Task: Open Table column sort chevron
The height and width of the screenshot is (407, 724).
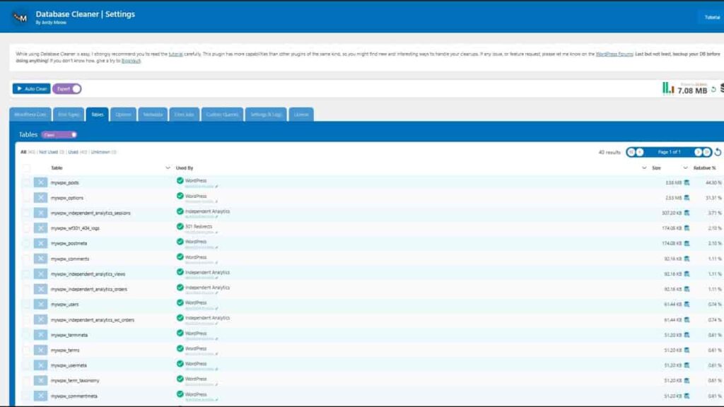Action: (168, 168)
